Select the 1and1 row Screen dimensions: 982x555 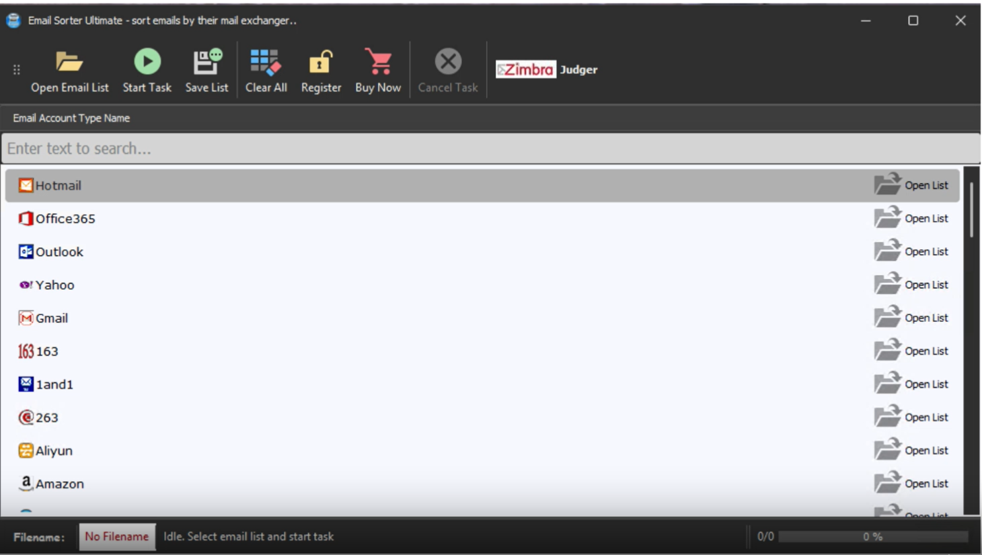pyautogui.click(x=482, y=384)
